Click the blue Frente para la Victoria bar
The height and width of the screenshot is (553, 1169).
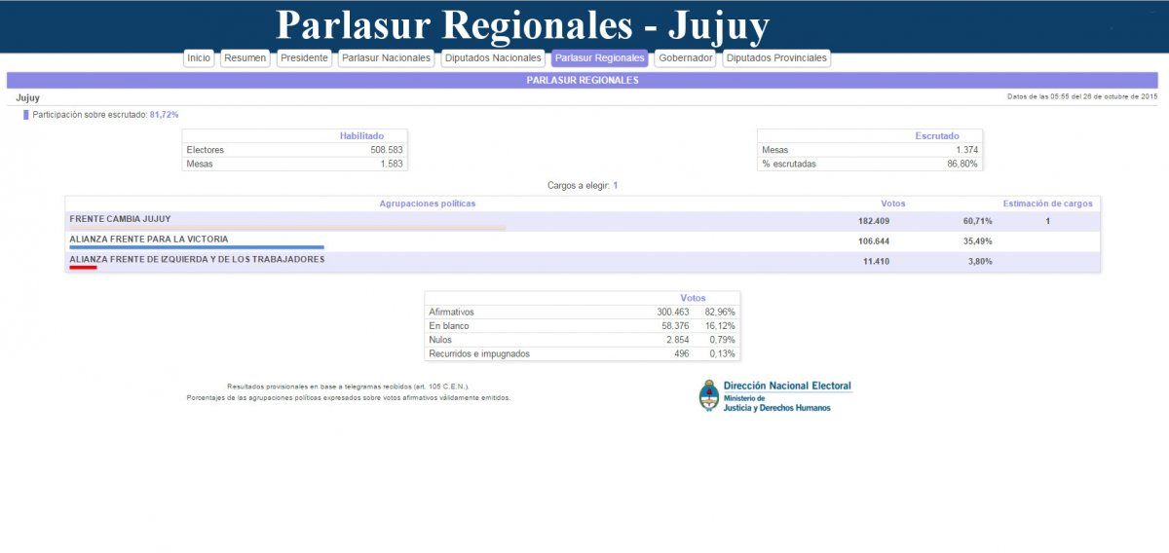pyautogui.click(x=197, y=247)
